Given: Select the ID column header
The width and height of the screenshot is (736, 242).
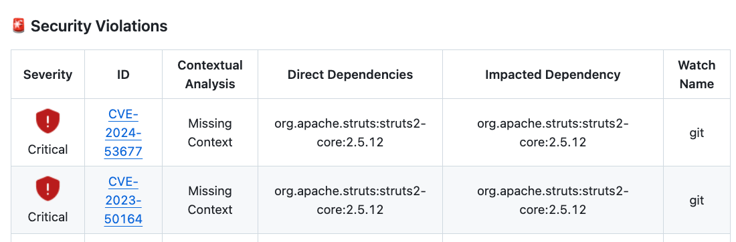Looking at the screenshot, I should coord(124,75).
